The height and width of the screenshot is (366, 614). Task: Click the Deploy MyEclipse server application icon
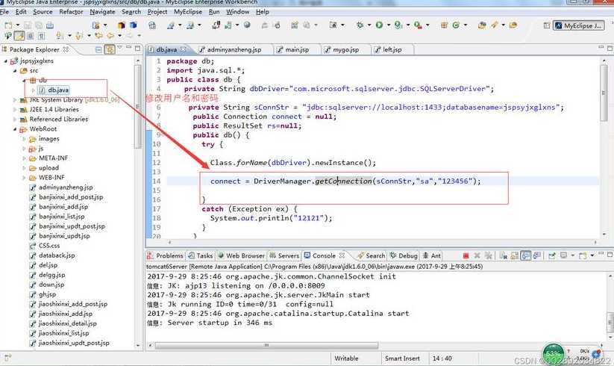tap(216, 25)
